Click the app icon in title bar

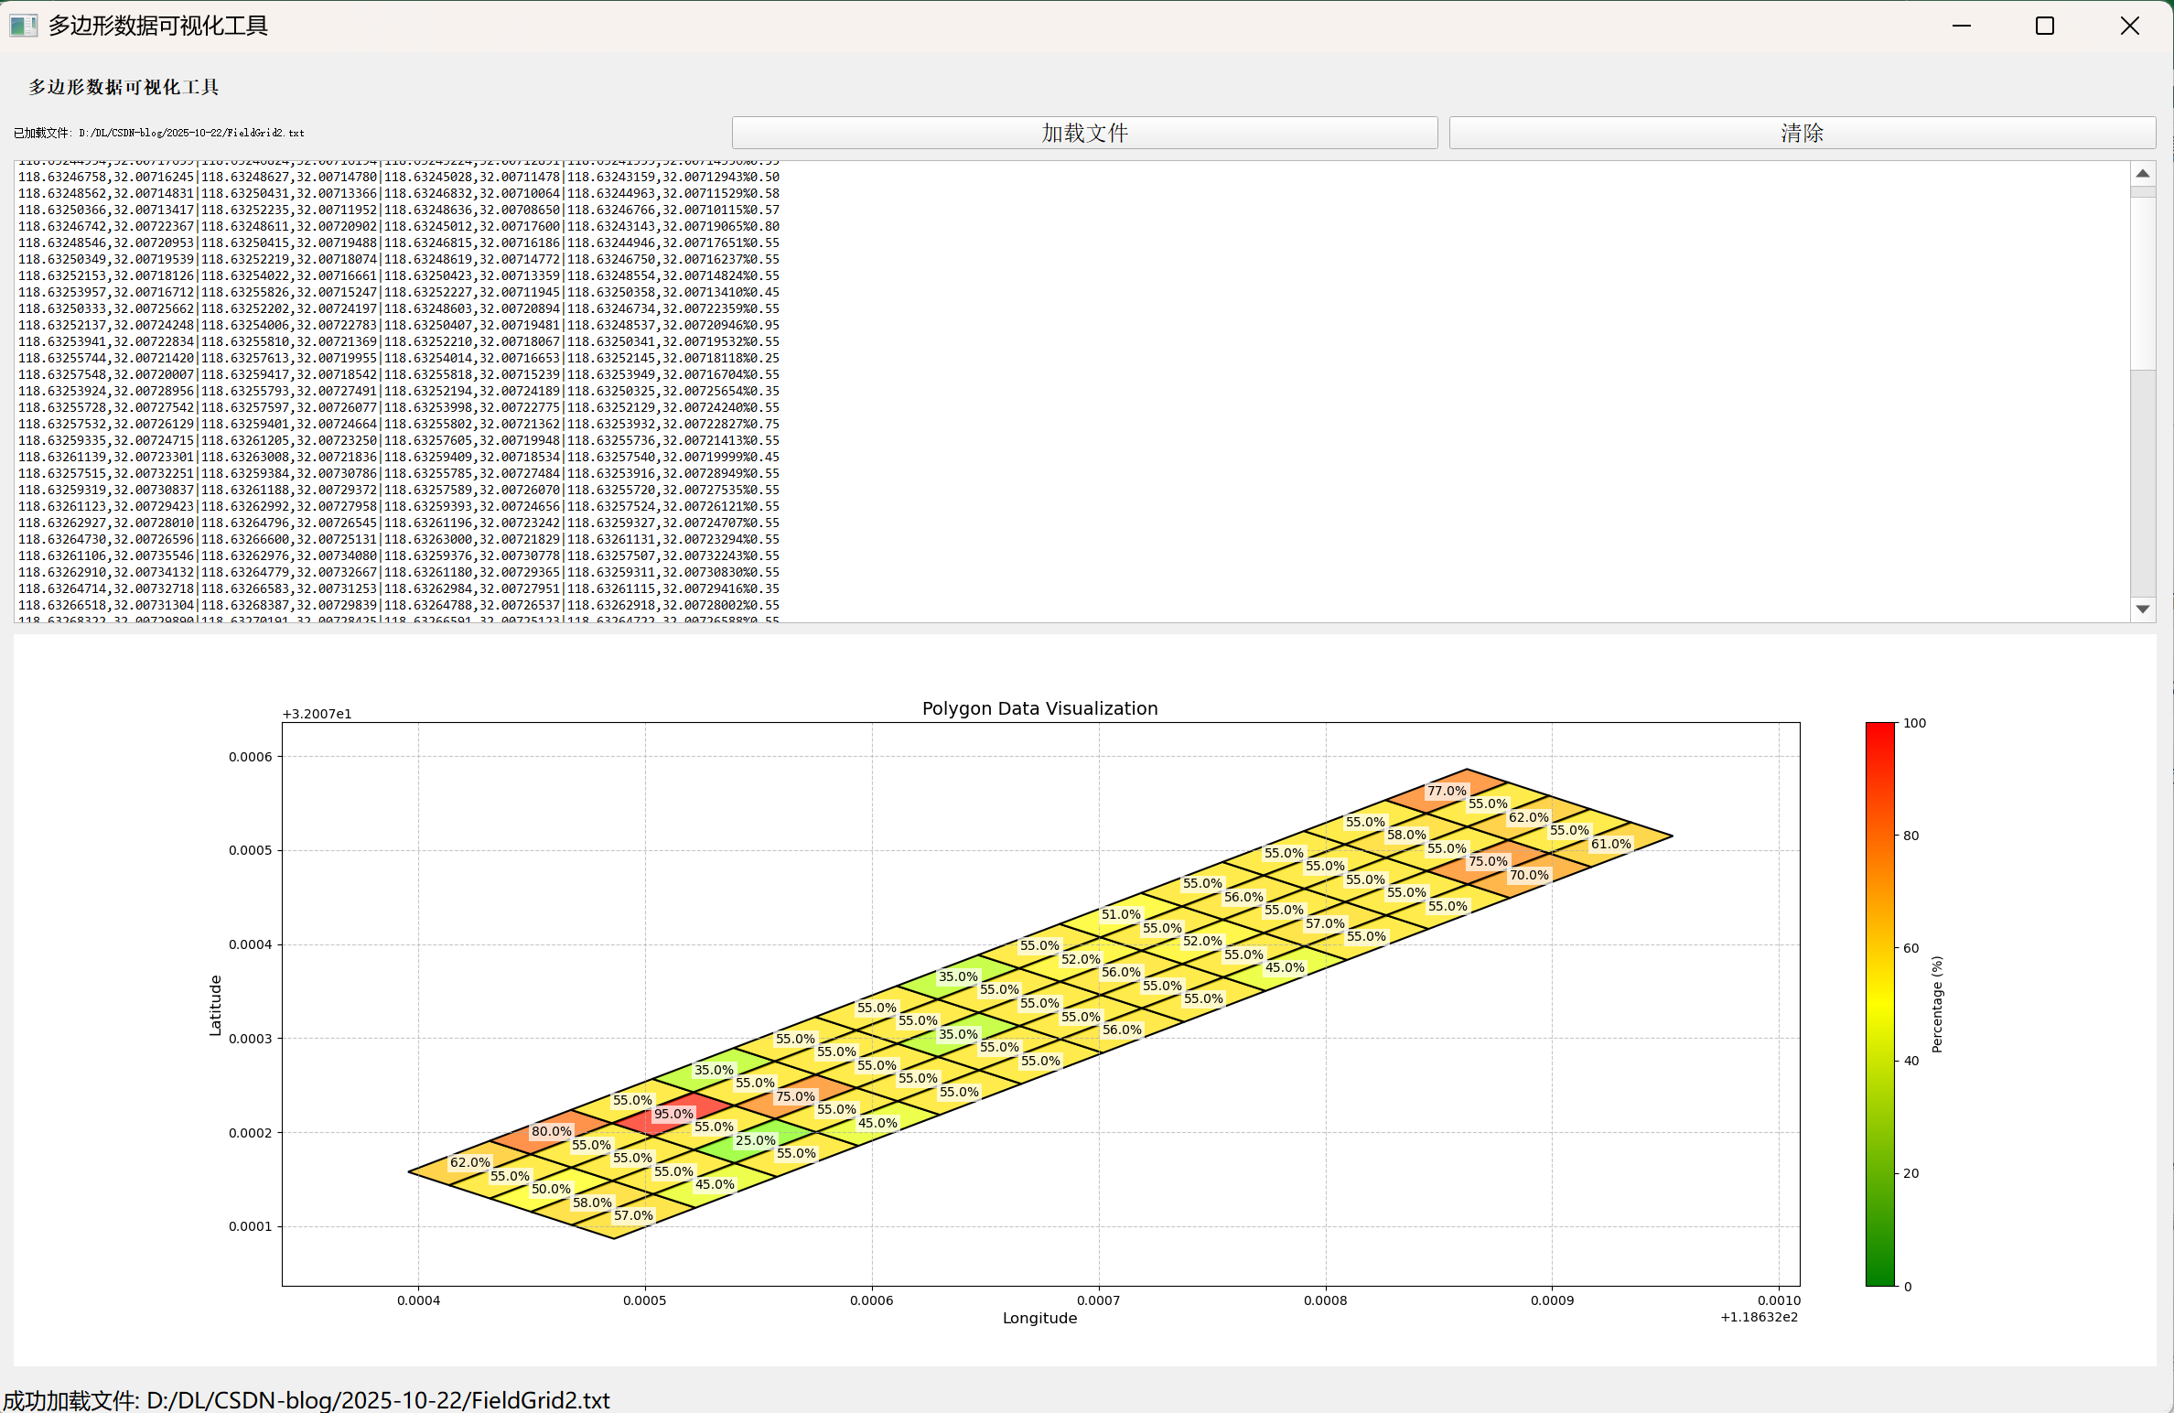tap(23, 26)
